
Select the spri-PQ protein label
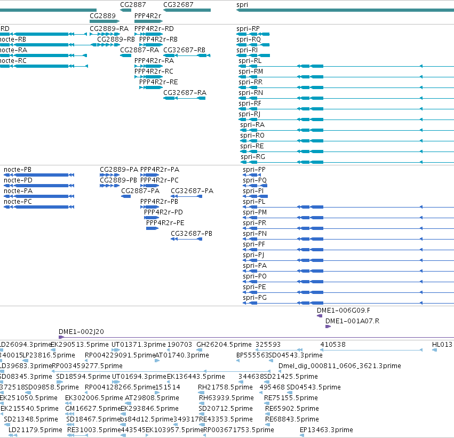click(254, 180)
